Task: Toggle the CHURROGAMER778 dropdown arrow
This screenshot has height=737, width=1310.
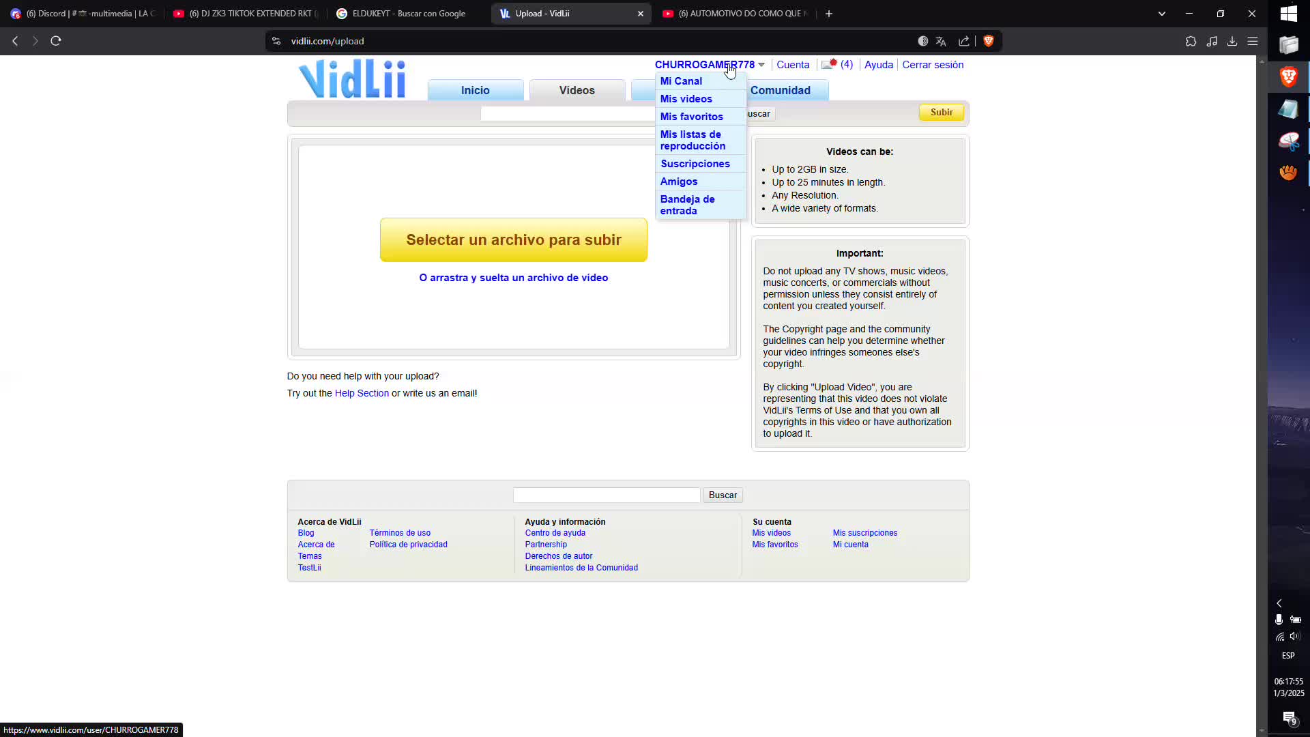Action: pyautogui.click(x=761, y=65)
